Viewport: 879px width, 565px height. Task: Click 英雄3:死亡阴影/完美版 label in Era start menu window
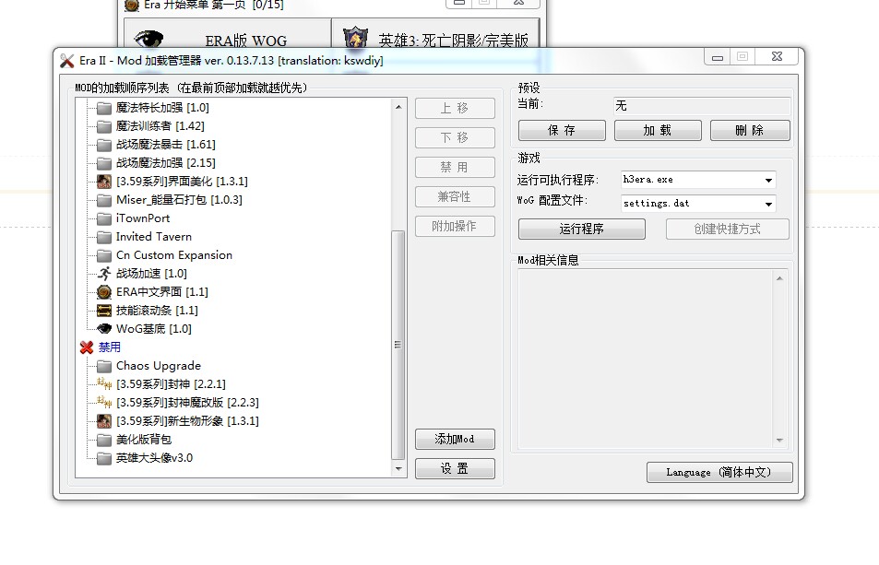(454, 41)
